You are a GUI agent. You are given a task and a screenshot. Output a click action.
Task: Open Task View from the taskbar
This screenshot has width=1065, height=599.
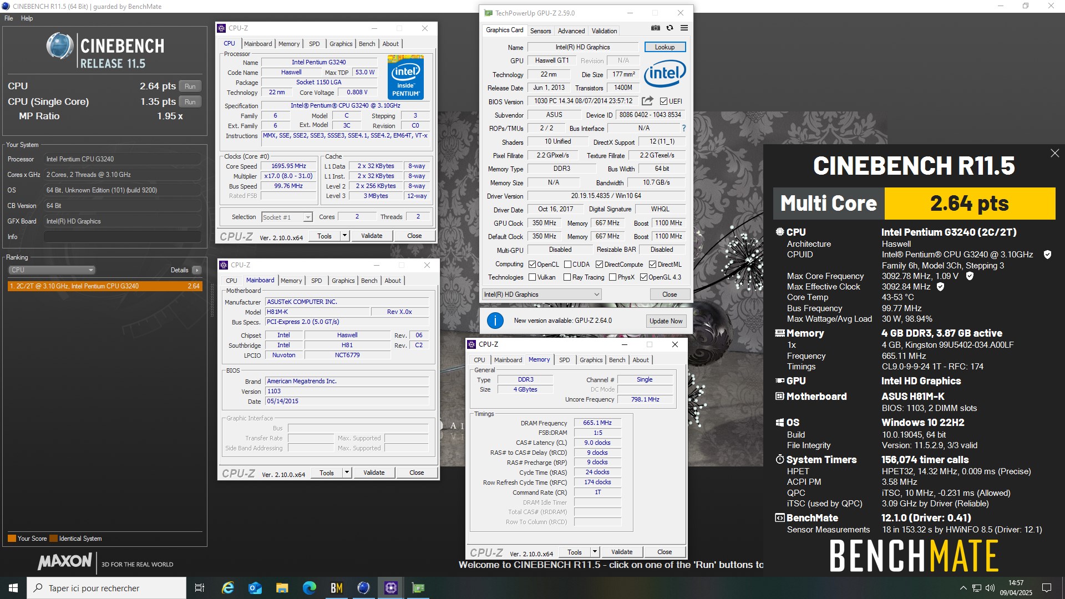pyautogui.click(x=200, y=588)
